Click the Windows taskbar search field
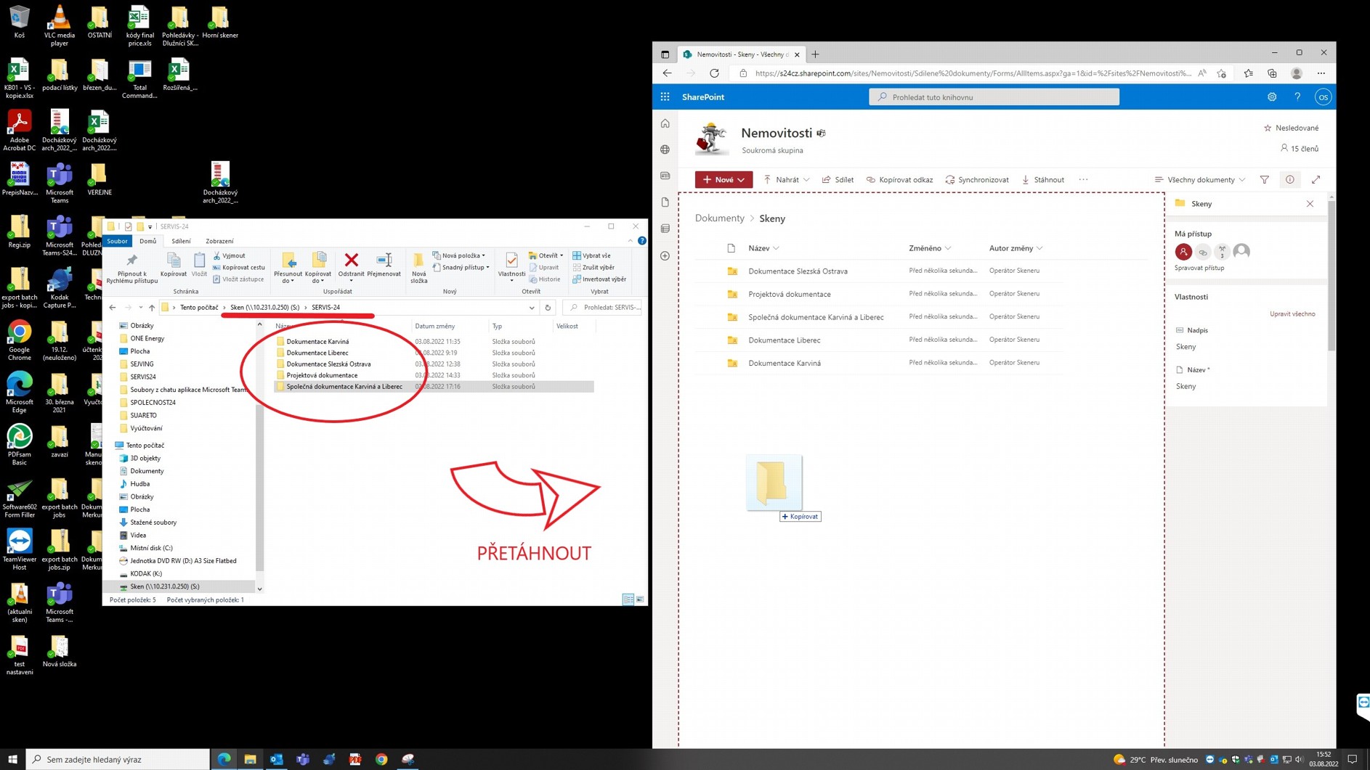Image resolution: width=1370 pixels, height=770 pixels. click(118, 759)
